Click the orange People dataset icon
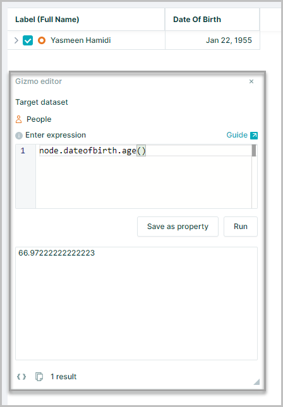This screenshot has height=407, width=283. point(19,119)
